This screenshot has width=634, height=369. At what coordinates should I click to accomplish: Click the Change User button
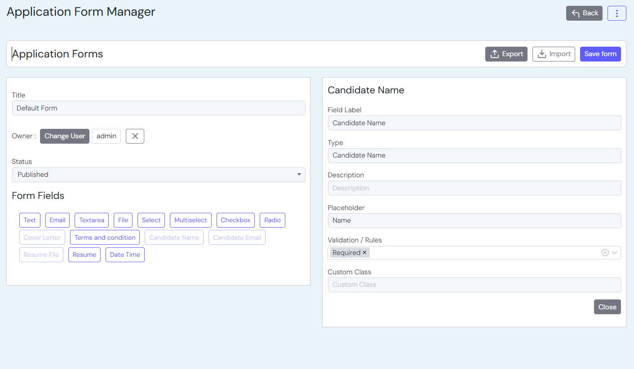tap(65, 136)
